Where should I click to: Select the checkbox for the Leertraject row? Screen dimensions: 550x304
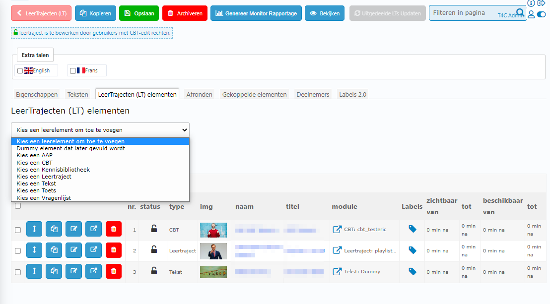[x=18, y=251]
